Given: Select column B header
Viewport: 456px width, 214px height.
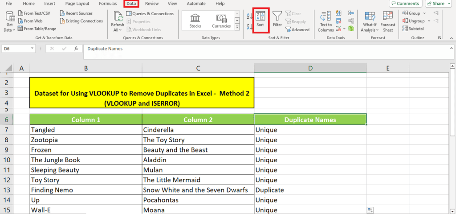Looking at the screenshot, I should pos(86,68).
